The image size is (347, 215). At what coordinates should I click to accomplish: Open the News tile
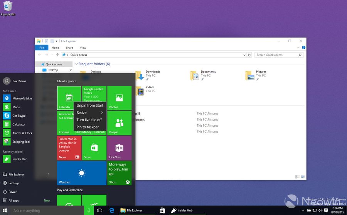(x=69, y=148)
